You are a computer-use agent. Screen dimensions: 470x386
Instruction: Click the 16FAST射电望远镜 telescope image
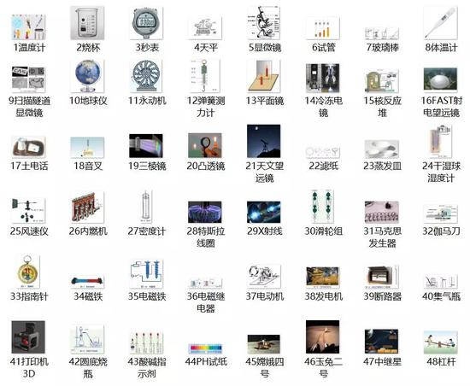(x=441, y=79)
